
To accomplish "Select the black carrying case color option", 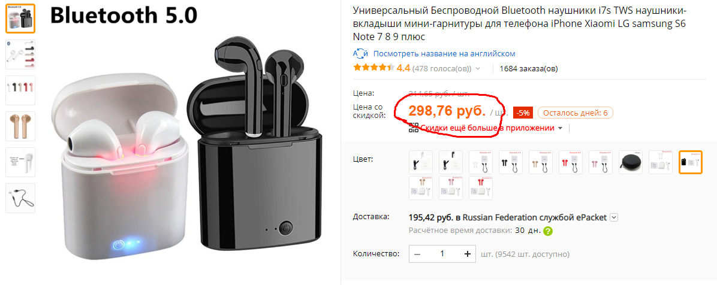I will click(631, 162).
